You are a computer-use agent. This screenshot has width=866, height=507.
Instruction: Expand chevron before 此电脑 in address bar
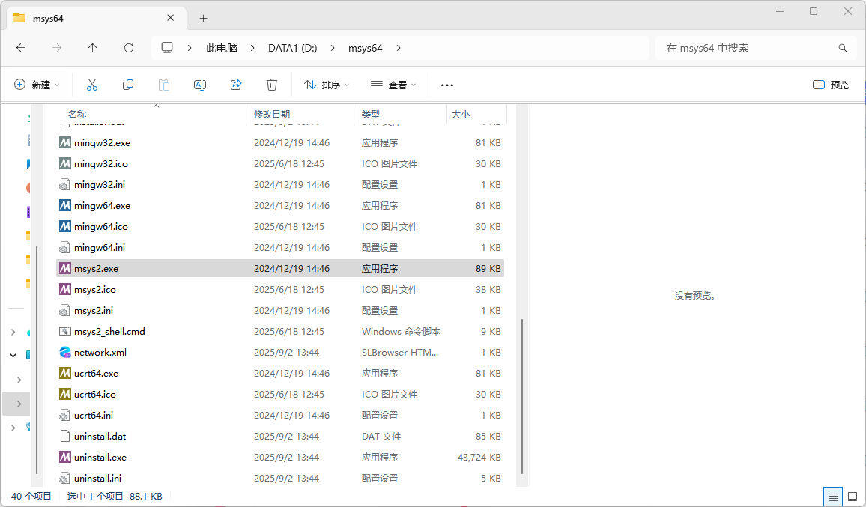pos(190,48)
